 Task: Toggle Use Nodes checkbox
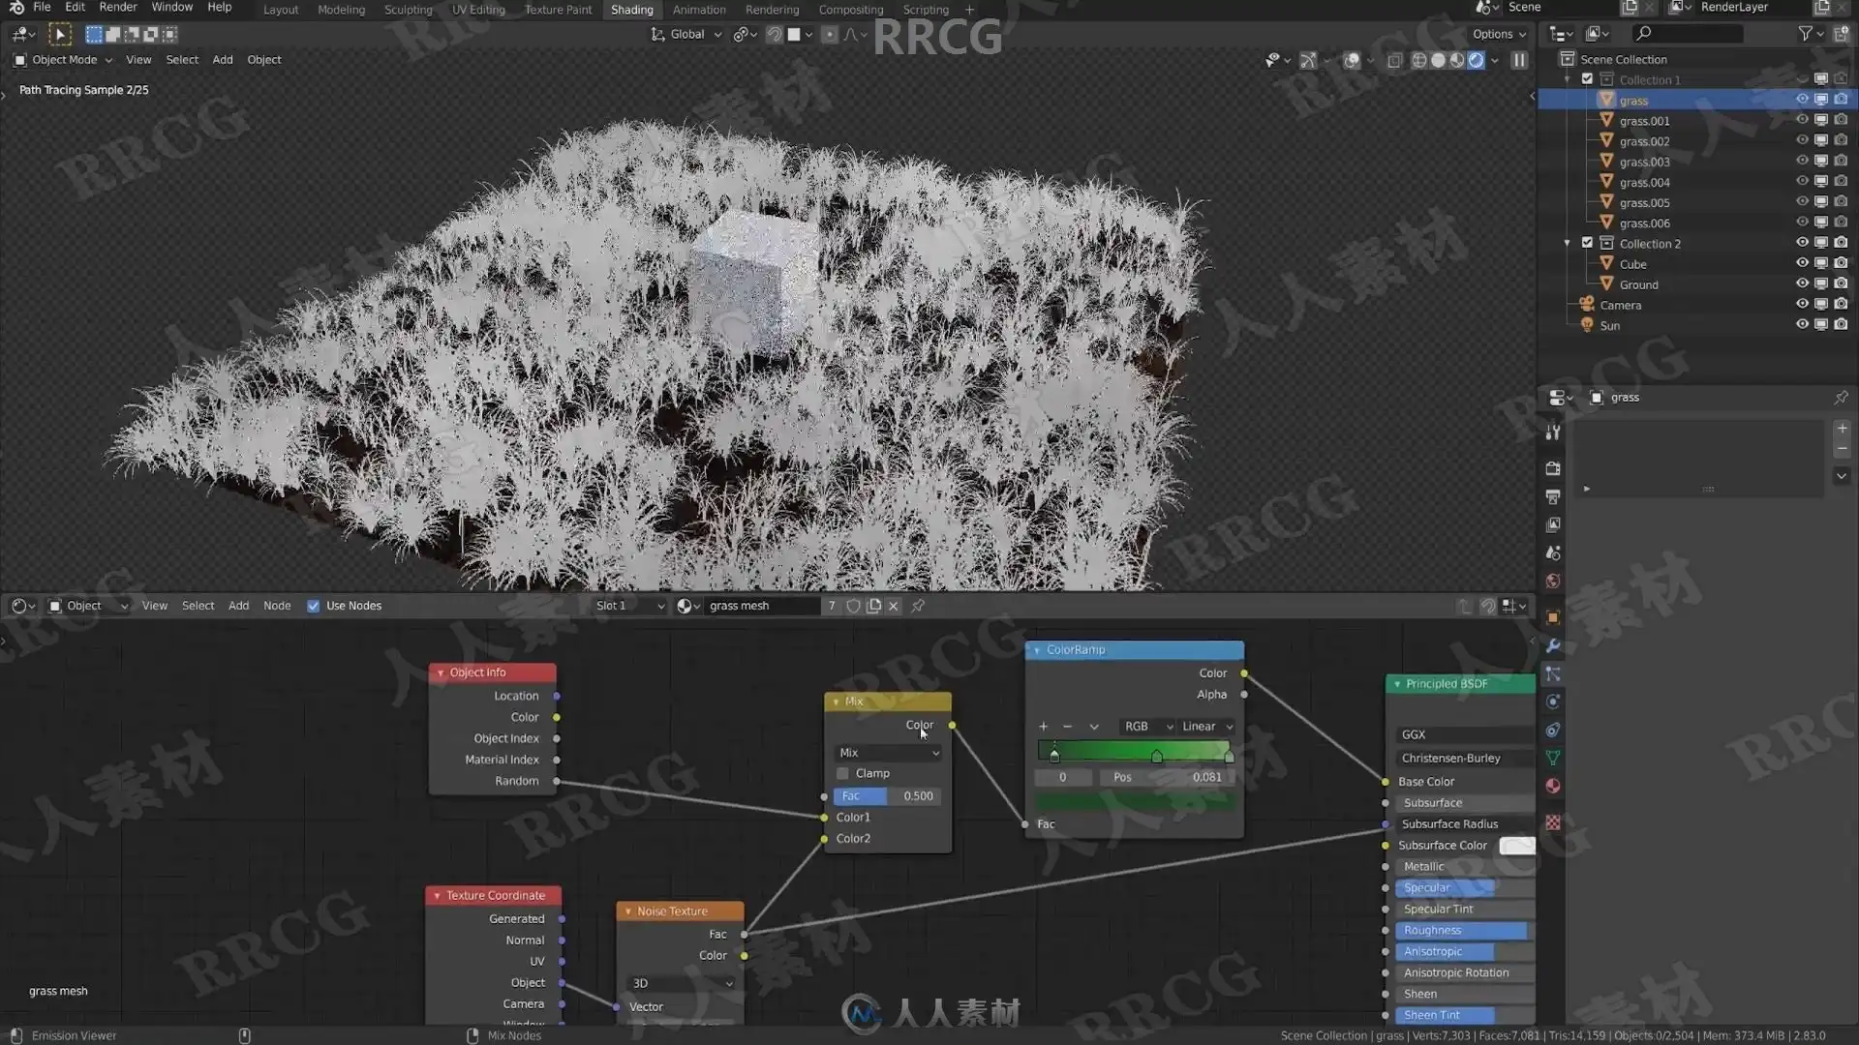(313, 606)
